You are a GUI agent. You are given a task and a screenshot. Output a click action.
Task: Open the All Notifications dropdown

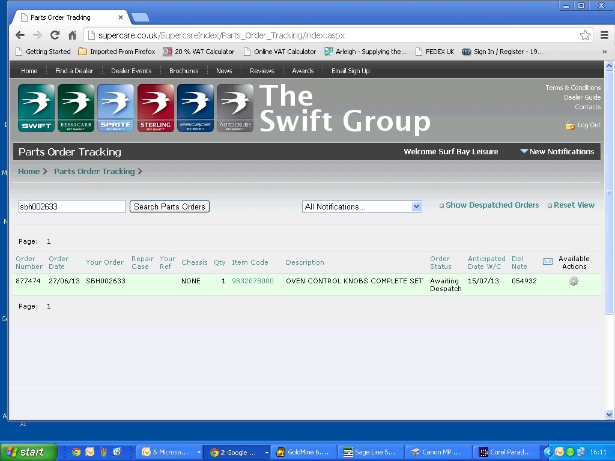(362, 206)
